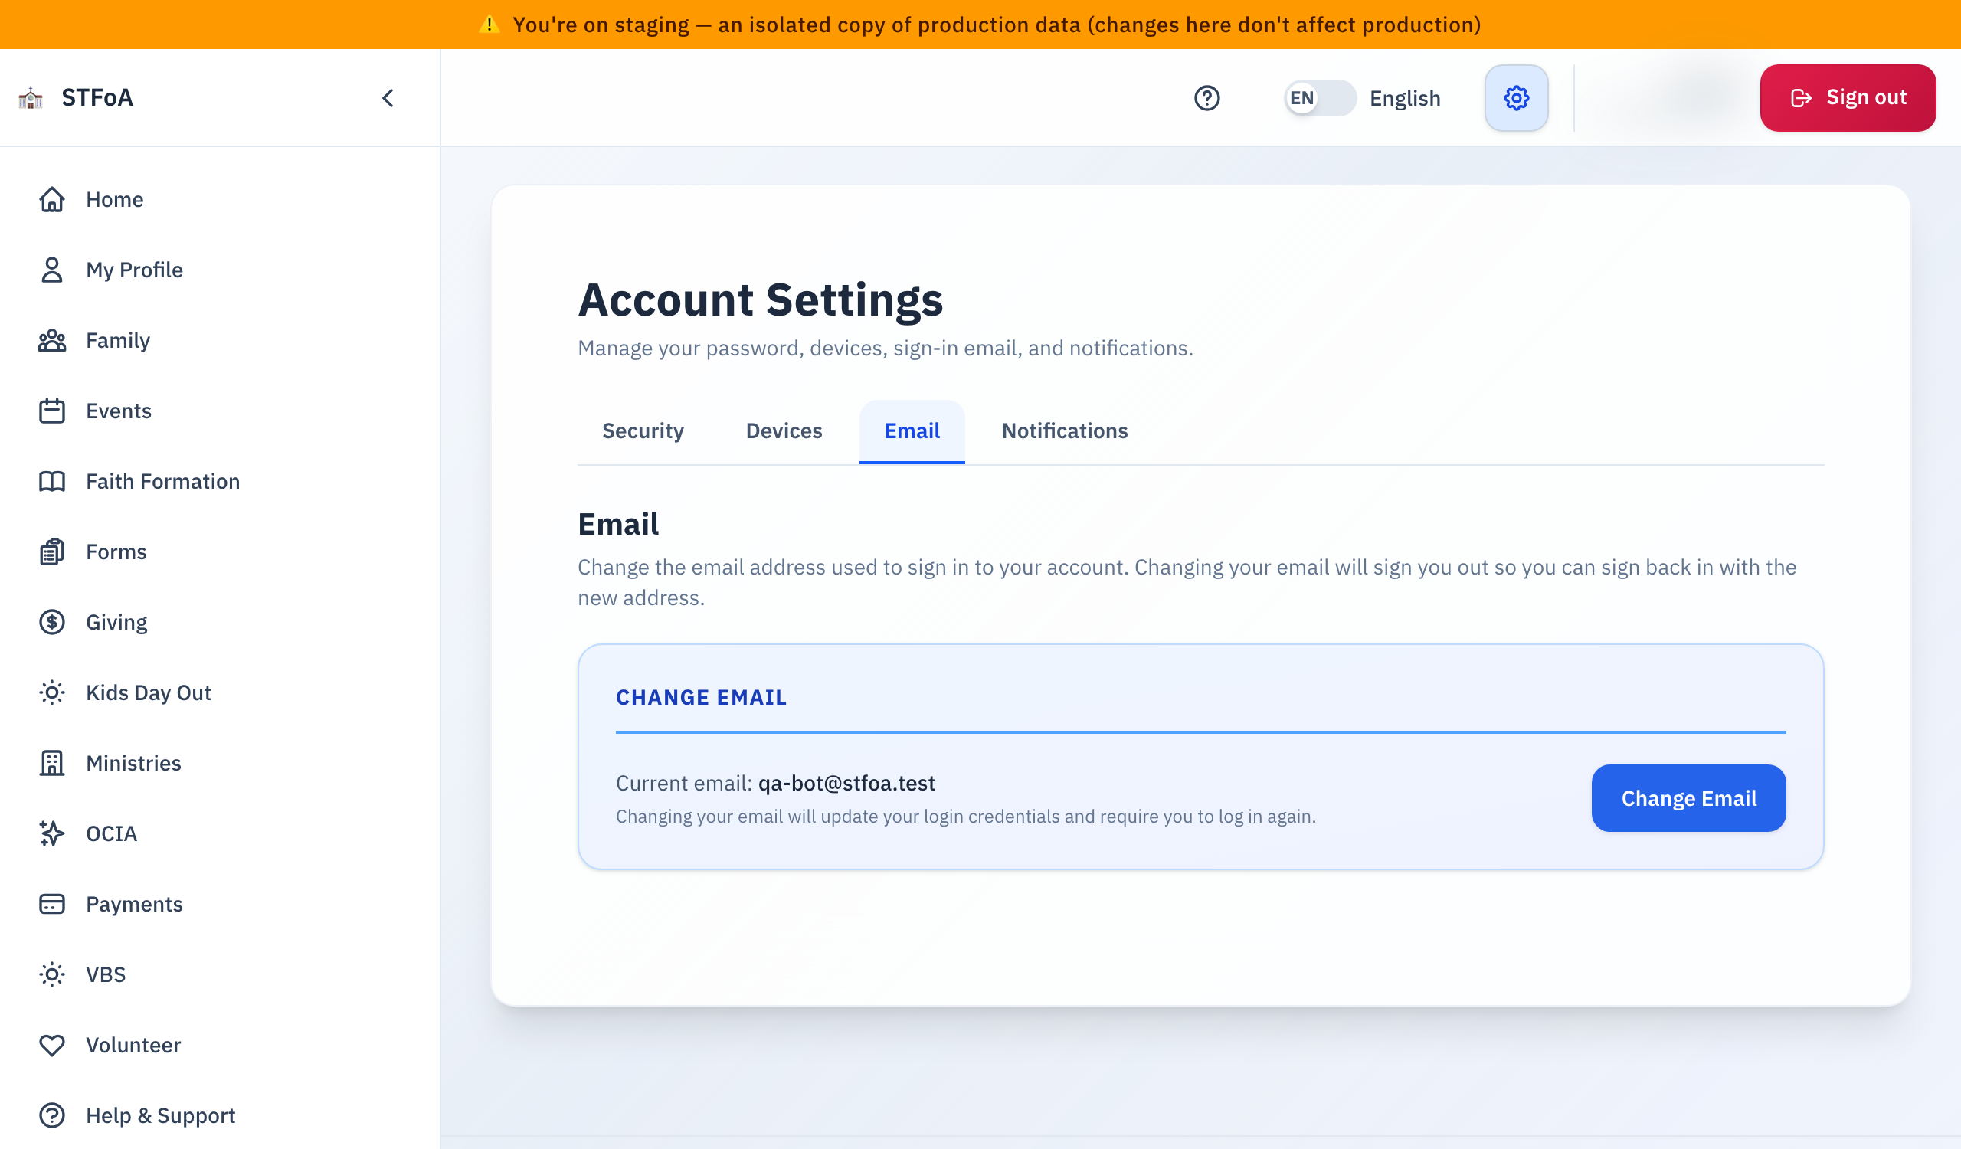The image size is (1961, 1149).
Task: Click the Kids Day Out sun icon
Action: coord(51,692)
